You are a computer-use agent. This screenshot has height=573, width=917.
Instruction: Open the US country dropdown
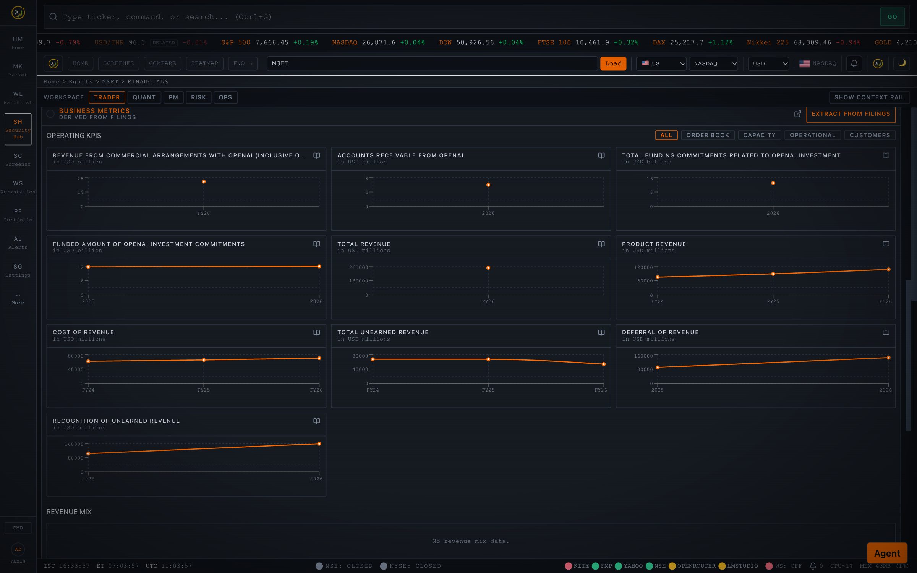[661, 63]
